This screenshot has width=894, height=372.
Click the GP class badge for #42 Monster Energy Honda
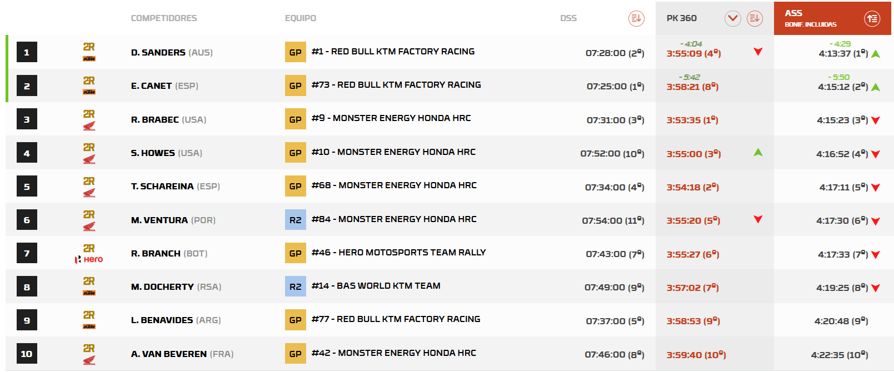tap(296, 354)
